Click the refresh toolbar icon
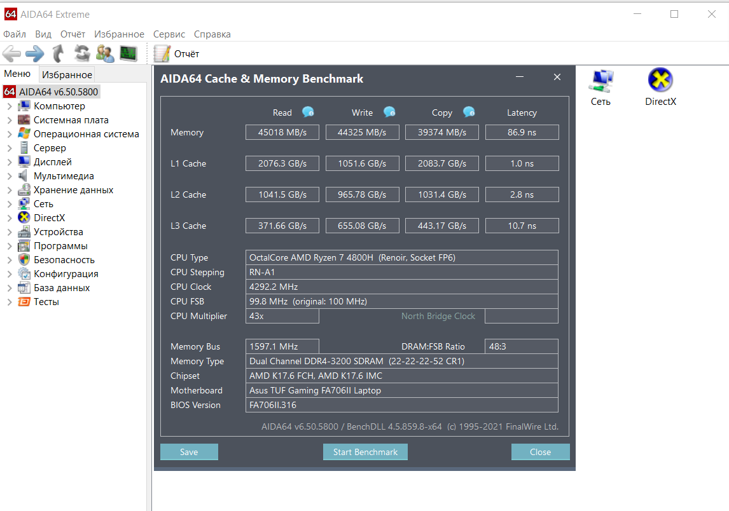 [82, 53]
